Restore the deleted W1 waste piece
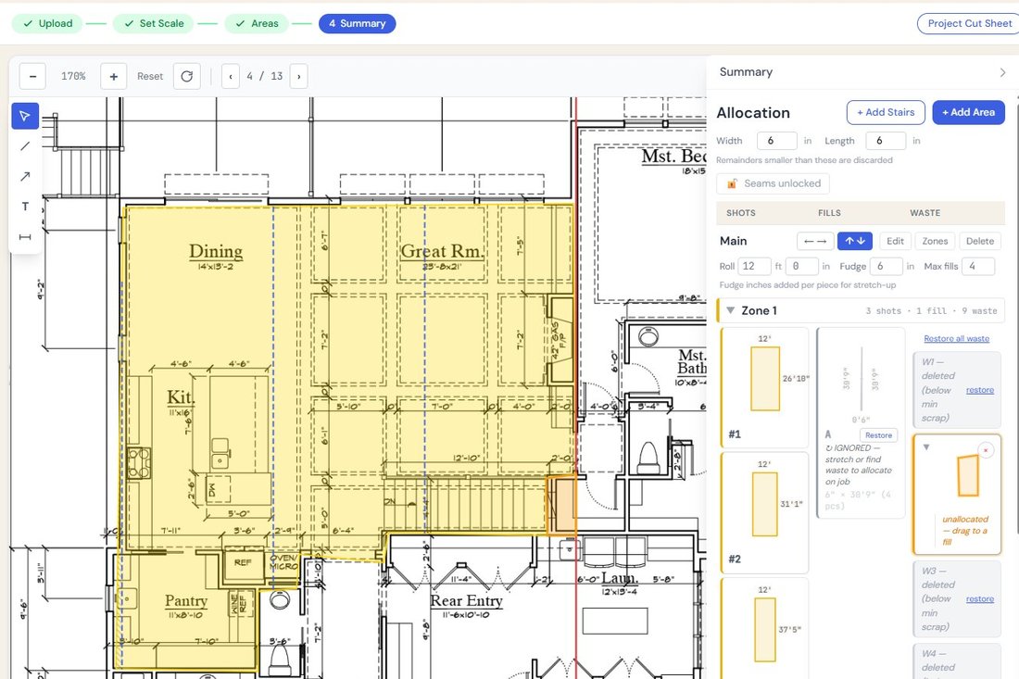The height and width of the screenshot is (679, 1019). point(979,390)
